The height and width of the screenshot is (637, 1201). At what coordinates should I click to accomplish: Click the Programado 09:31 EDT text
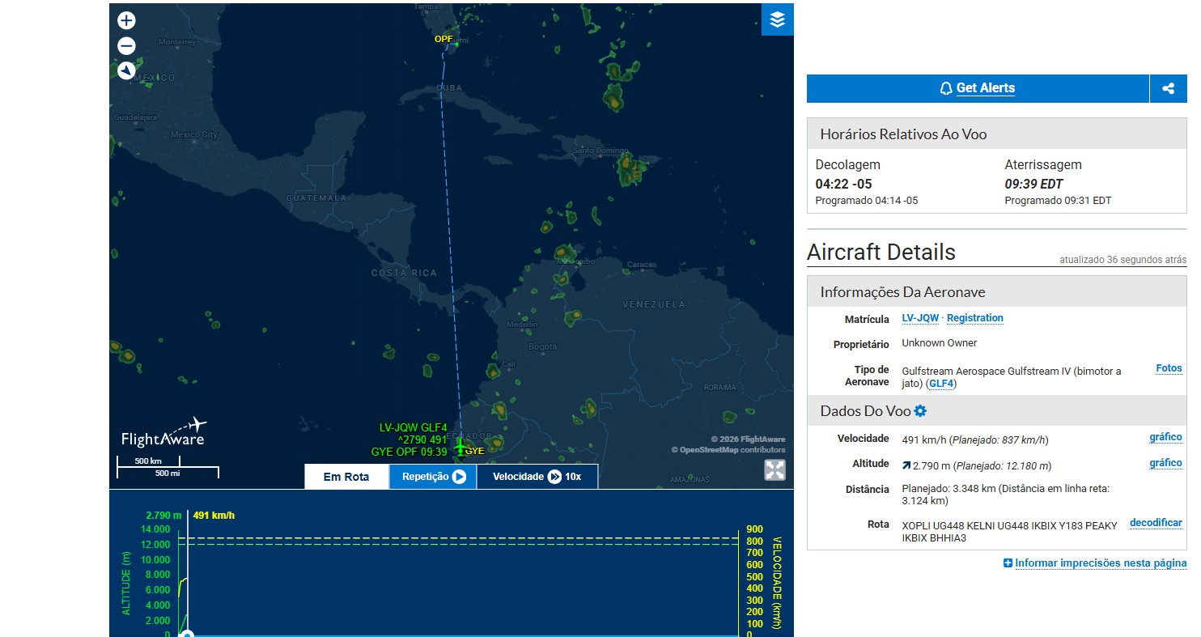1058,201
